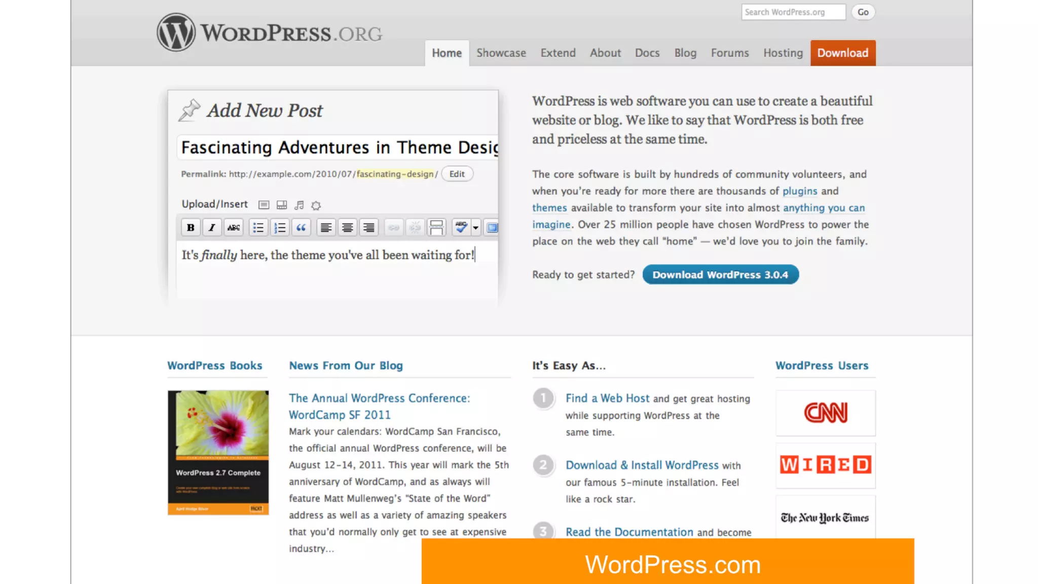Open the Find a Web Host link

607,398
